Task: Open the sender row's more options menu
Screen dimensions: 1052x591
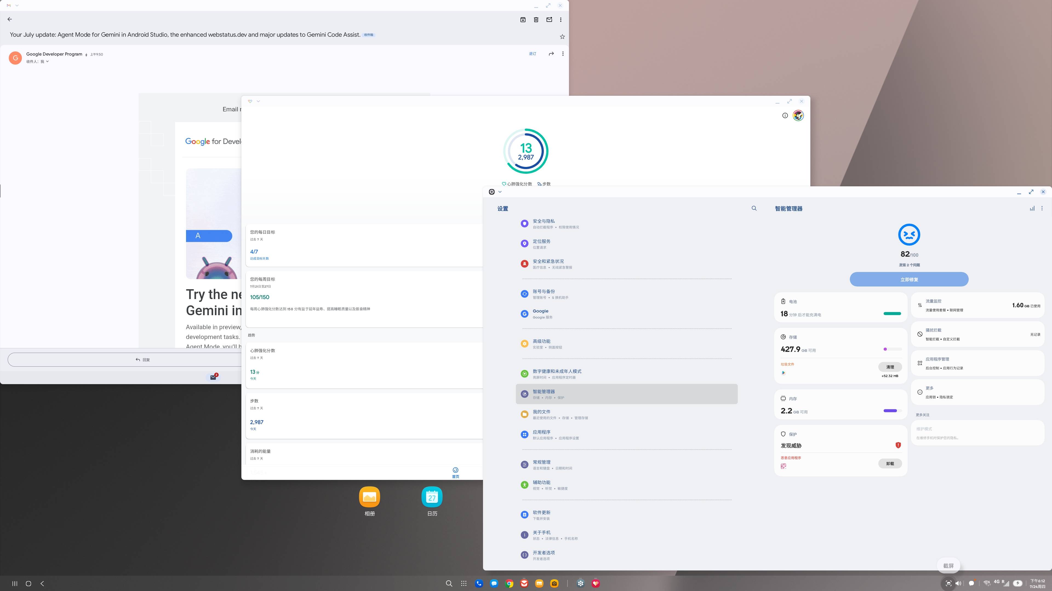Action: tap(563, 54)
